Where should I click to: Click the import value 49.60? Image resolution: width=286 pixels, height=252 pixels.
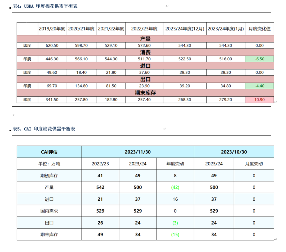[x=52, y=72]
